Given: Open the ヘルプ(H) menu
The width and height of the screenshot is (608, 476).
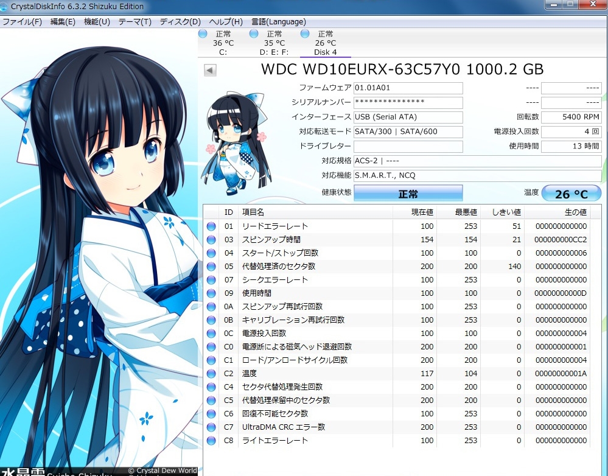Looking at the screenshot, I should [x=226, y=22].
